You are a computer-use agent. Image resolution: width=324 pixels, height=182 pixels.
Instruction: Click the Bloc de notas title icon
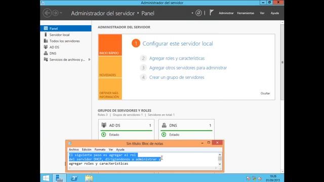(70, 144)
